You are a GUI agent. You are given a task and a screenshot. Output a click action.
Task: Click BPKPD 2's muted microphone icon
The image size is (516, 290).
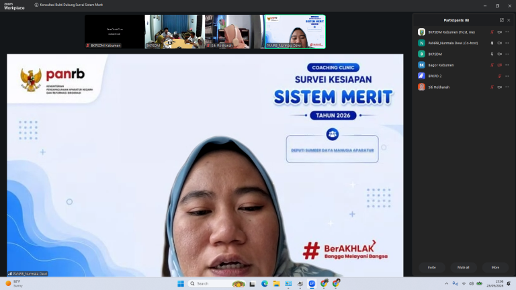pyautogui.click(x=500, y=76)
